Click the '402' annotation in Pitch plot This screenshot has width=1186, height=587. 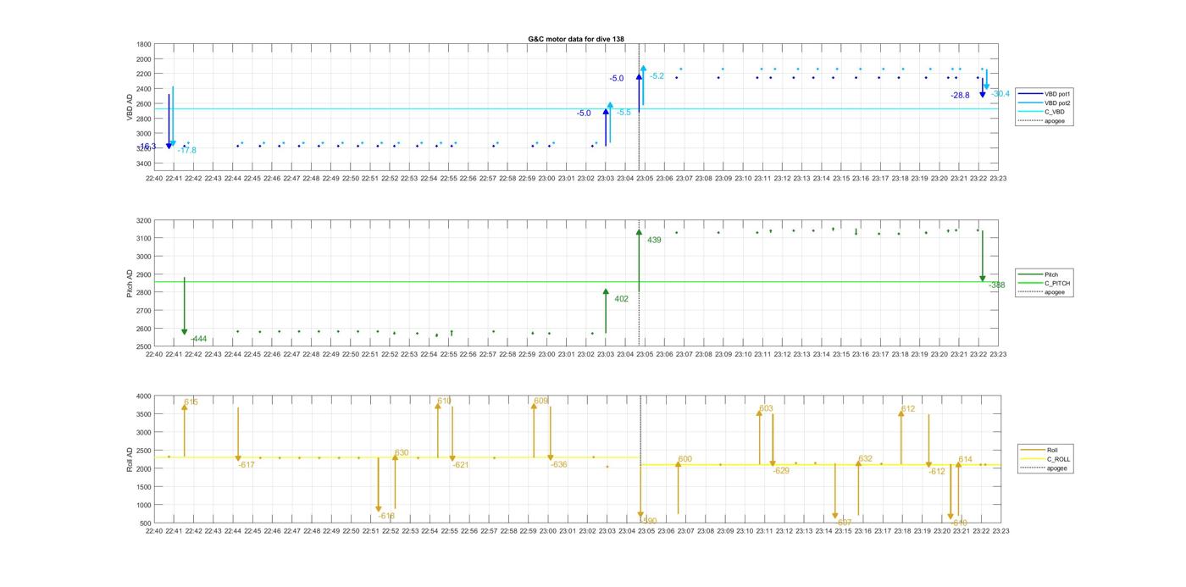coord(621,299)
